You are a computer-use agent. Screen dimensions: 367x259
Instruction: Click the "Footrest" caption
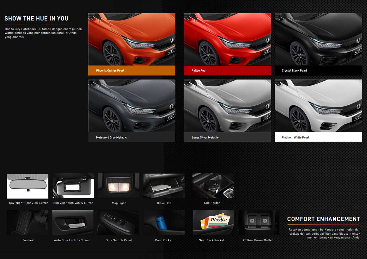(x=29, y=240)
